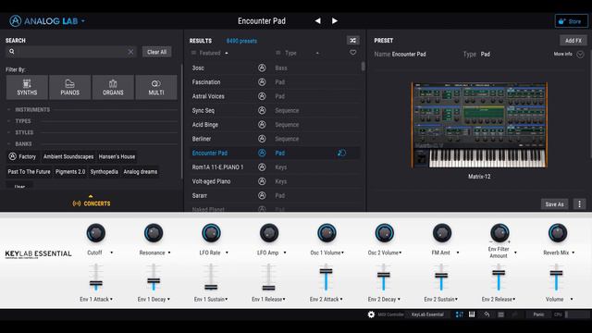
Task: Select Synthopedia bank tag
Action: [x=105, y=172]
